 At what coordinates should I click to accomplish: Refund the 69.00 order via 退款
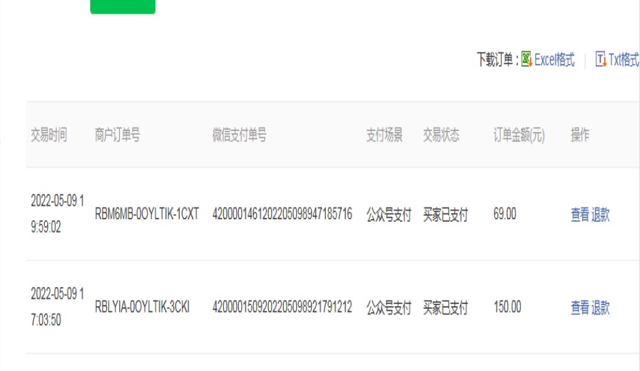point(601,215)
